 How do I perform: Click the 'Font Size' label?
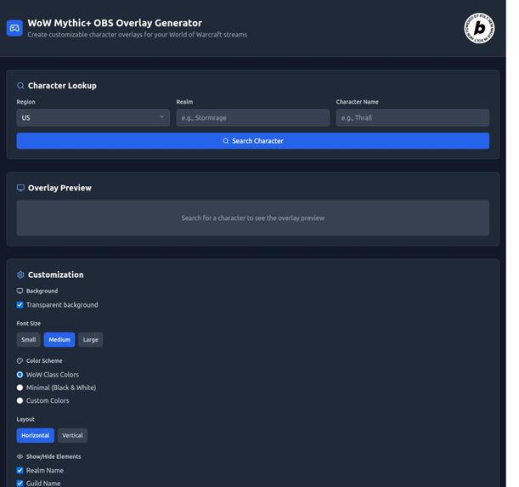point(29,323)
